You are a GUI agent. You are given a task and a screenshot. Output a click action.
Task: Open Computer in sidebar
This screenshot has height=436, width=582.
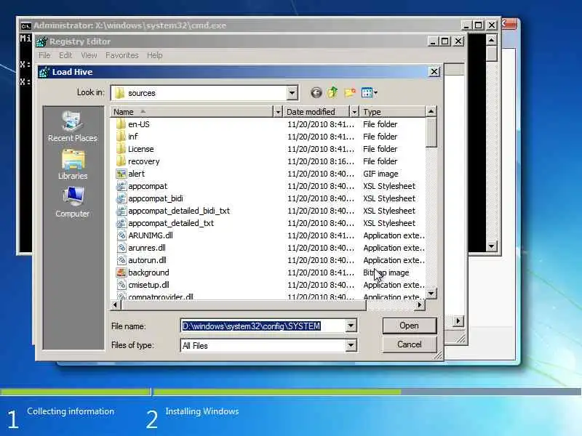pos(72,203)
